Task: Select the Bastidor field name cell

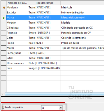Action: pos(17,13)
